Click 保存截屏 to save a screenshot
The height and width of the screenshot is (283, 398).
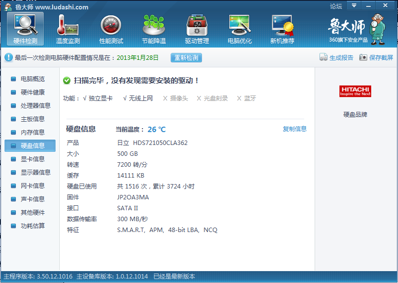tap(381, 58)
